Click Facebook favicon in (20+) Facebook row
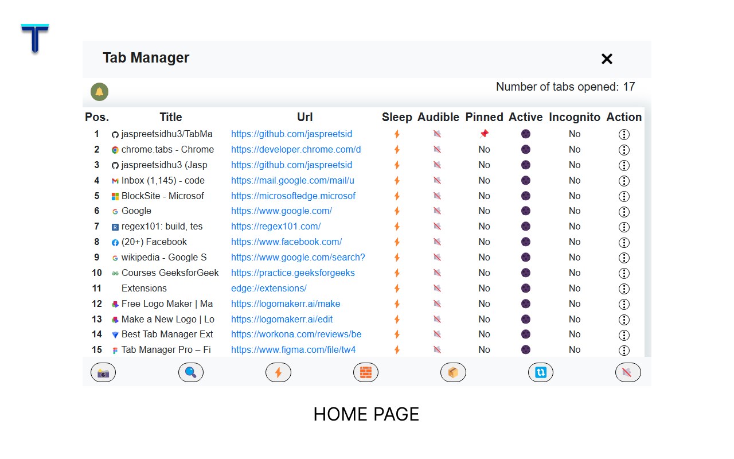734x459 pixels. click(x=115, y=243)
